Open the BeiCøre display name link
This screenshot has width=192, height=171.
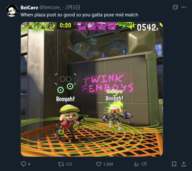tap(29, 8)
